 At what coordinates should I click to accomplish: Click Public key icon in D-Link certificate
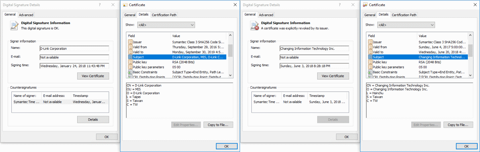[130, 62]
